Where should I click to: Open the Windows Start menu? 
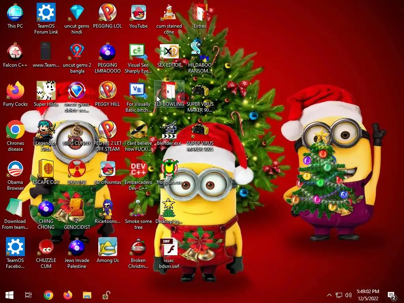[9, 295]
